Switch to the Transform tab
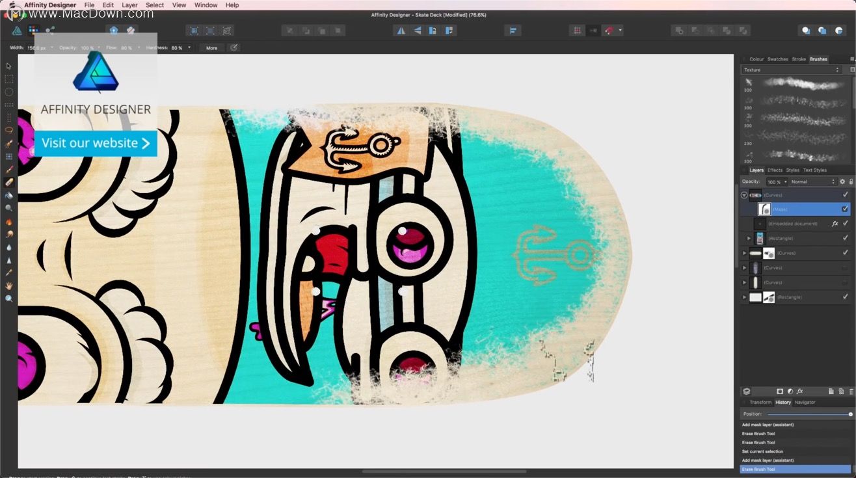This screenshot has width=856, height=478. [x=760, y=402]
